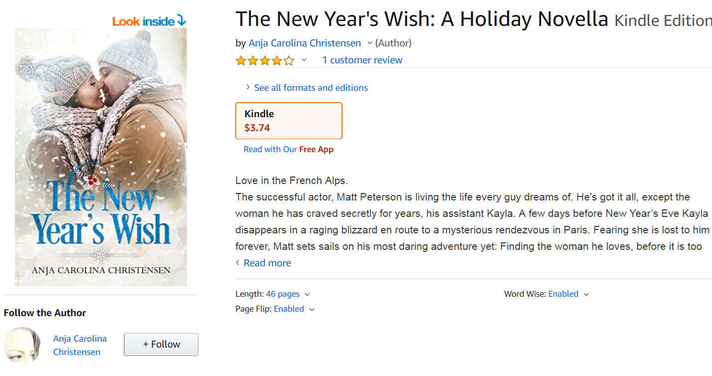This screenshot has width=712, height=376.
Task: Open the book cover image
Action: pos(101,157)
